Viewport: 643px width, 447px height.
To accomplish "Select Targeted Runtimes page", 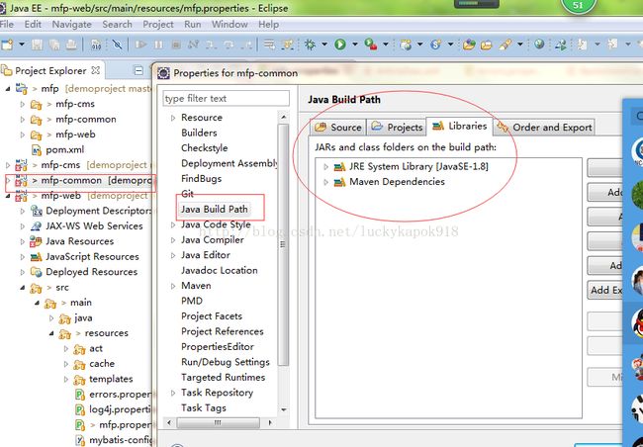I will pyautogui.click(x=224, y=378).
